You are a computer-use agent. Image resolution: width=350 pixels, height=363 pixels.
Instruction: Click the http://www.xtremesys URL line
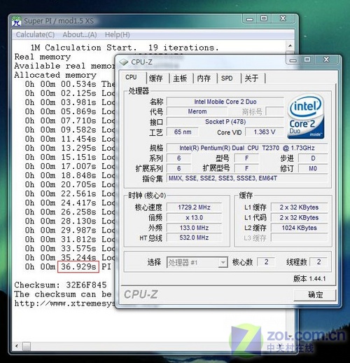tap(64, 303)
